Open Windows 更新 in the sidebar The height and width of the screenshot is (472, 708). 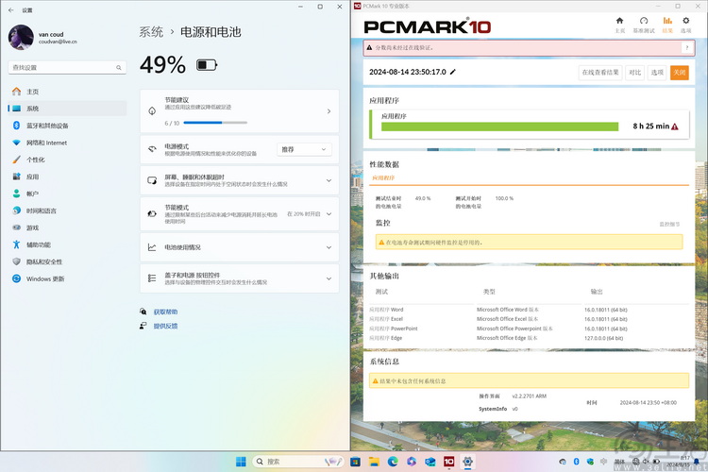[x=67, y=278]
